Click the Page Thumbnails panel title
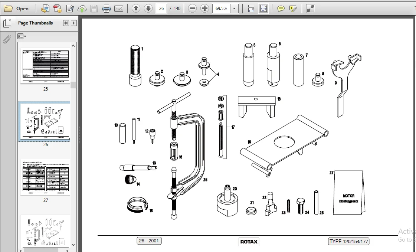Screen dimensions: 416x252 tap(35, 23)
